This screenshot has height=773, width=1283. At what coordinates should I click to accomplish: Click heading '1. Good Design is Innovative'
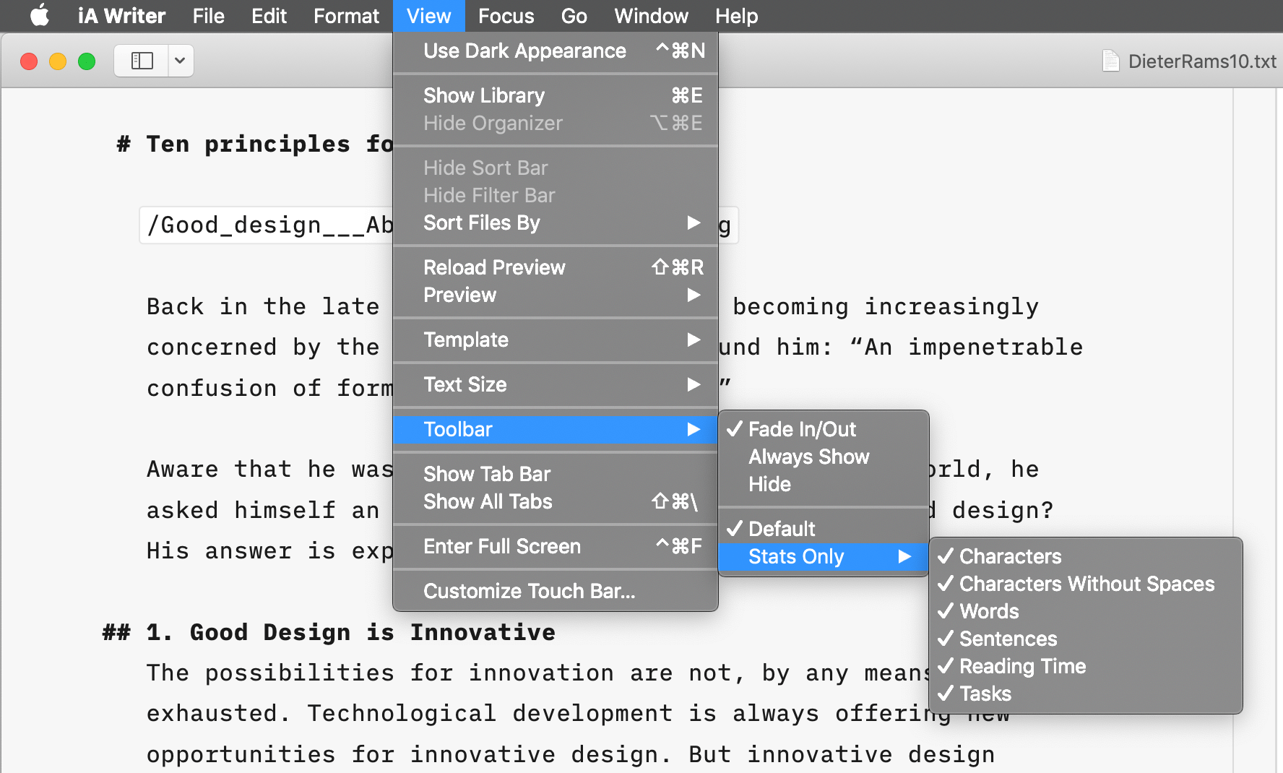pos(350,632)
